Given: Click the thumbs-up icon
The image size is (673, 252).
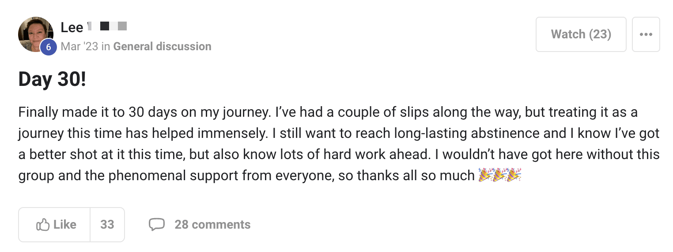Looking at the screenshot, I should coord(43,225).
